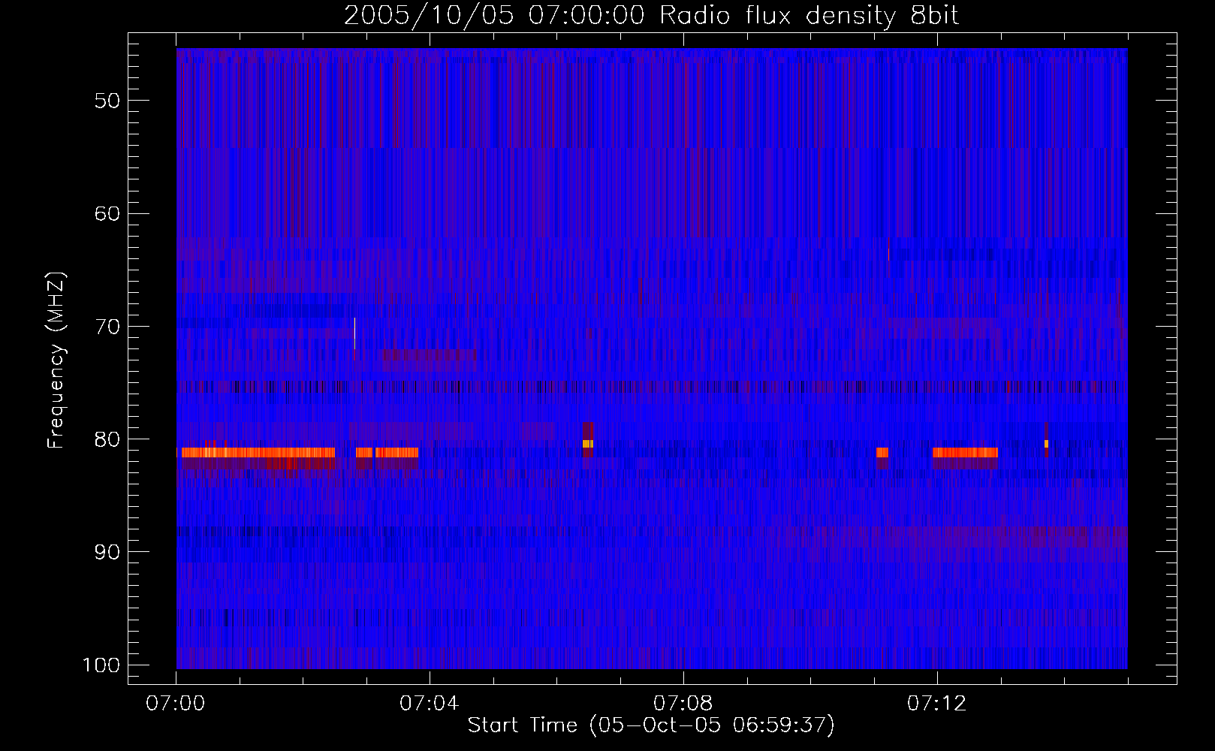Screen dimensions: 1215x751
Task: Click the 'Start Time (05-Oct-05 06:59:37)' label
Action: tap(651, 725)
